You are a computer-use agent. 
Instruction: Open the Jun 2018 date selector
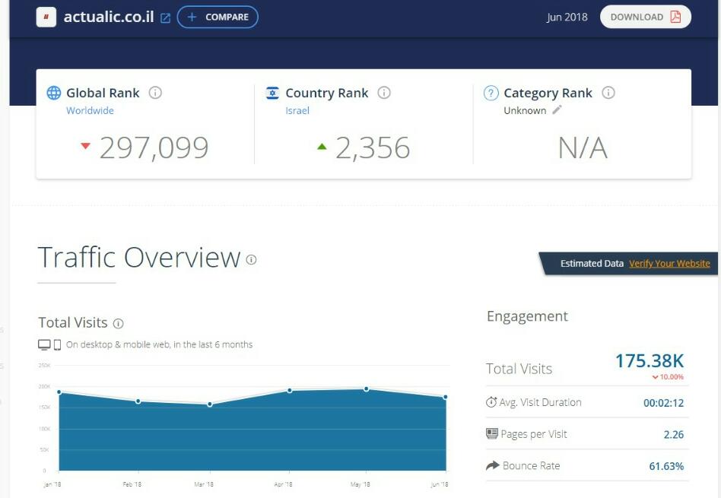tap(567, 17)
